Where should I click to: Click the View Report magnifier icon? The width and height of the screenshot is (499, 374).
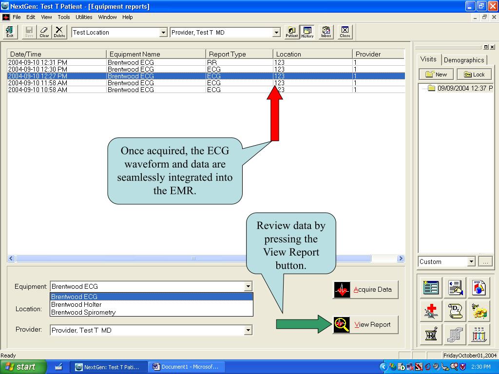point(342,325)
